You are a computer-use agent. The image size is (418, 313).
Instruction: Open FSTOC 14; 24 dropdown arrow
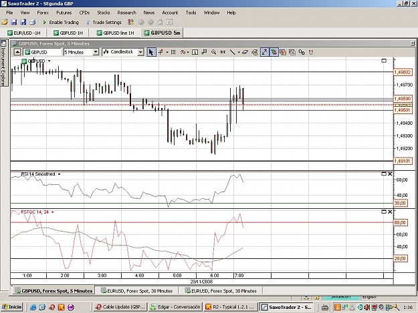(53, 212)
